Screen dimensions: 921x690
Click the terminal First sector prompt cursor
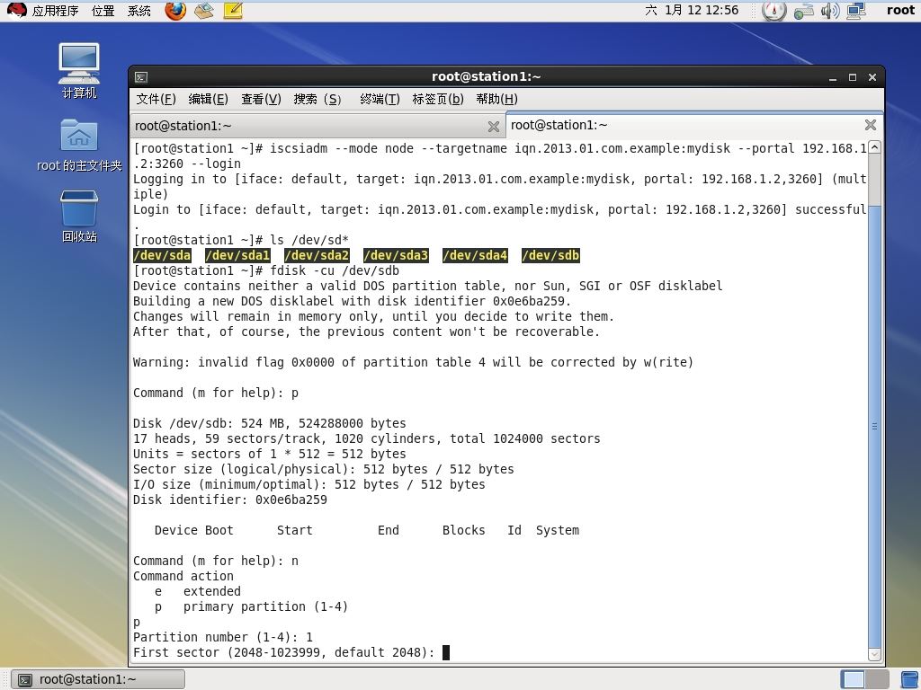[x=446, y=652]
